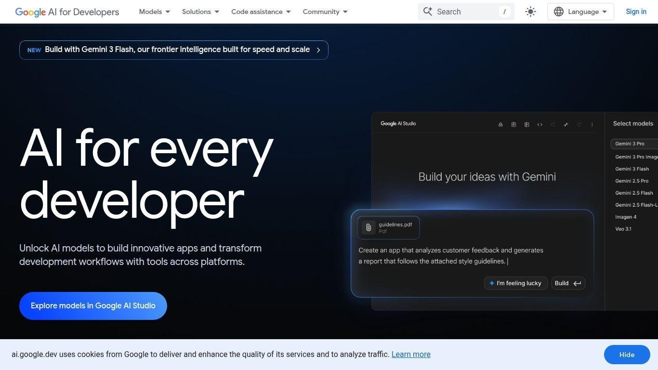
Task: Open the cookie Learn more link
Action: [411, 355]
